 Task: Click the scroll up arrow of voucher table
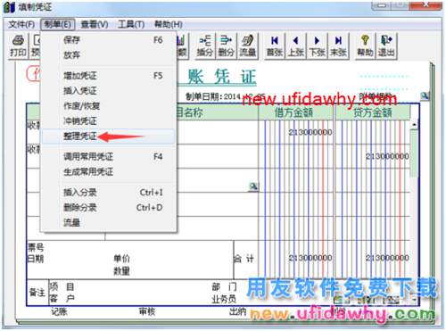tap(414, 125)
